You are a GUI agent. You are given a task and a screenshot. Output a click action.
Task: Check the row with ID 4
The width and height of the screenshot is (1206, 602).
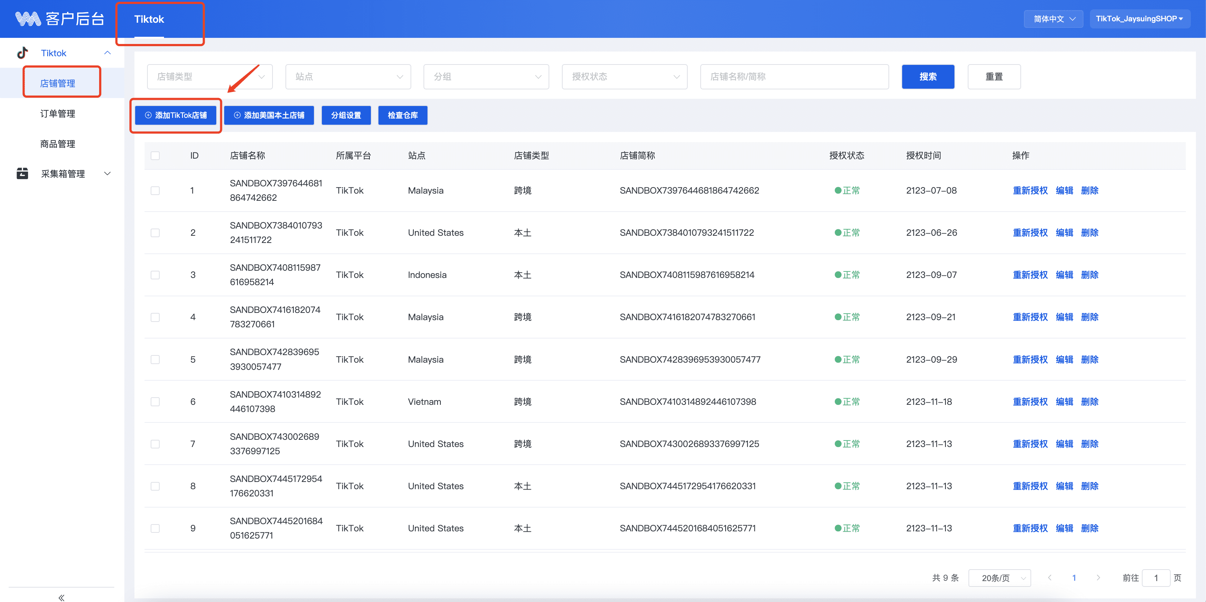coord(155,317)
